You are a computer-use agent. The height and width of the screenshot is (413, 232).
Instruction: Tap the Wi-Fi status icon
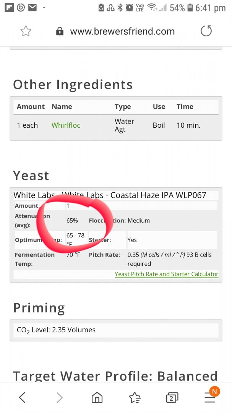[152, 8]
